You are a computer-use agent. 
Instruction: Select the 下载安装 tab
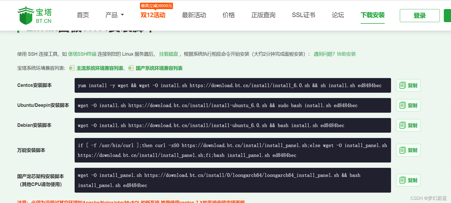(373, 15)
